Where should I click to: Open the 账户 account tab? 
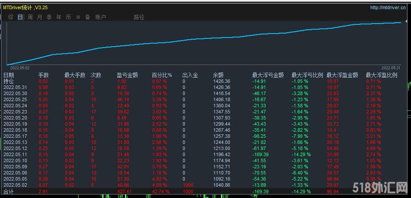click(x=100, y=17)
